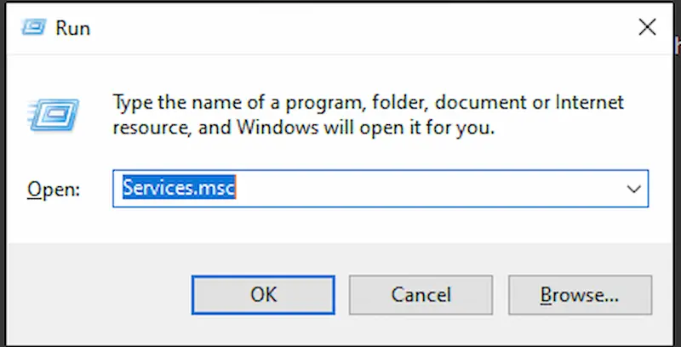Expand the Open combo box history arrow
Viewport: 681px width, 347px height.
tap(633, 189)
